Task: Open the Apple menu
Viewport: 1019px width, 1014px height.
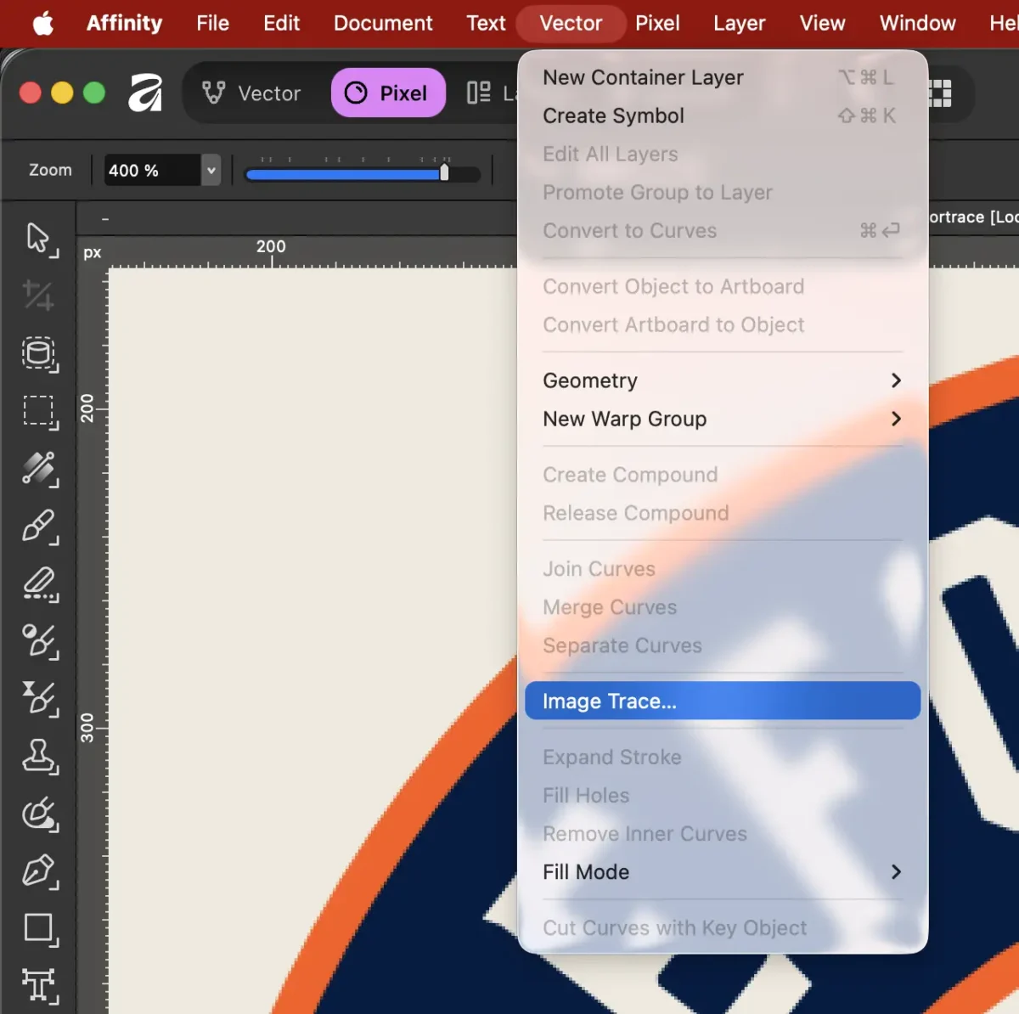Action: pos(43,24)
